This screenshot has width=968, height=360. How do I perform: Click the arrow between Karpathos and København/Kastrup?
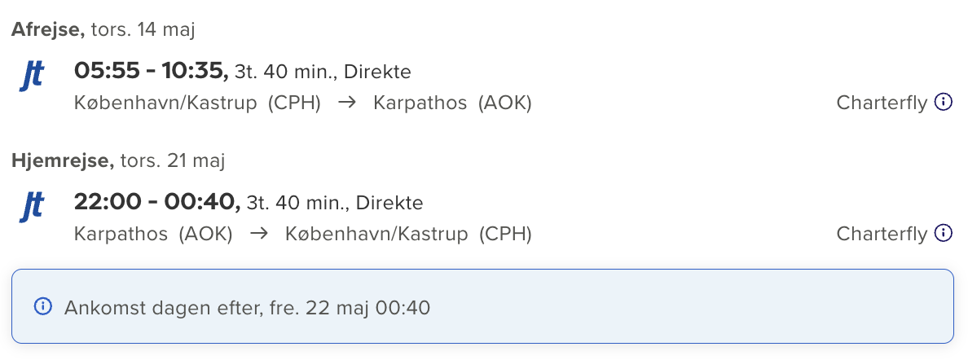coord(259,234)
